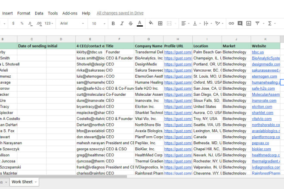The height and width of the screenshot is (189, 284).
Task: Open text color picker
Action: tap(140, 24)
